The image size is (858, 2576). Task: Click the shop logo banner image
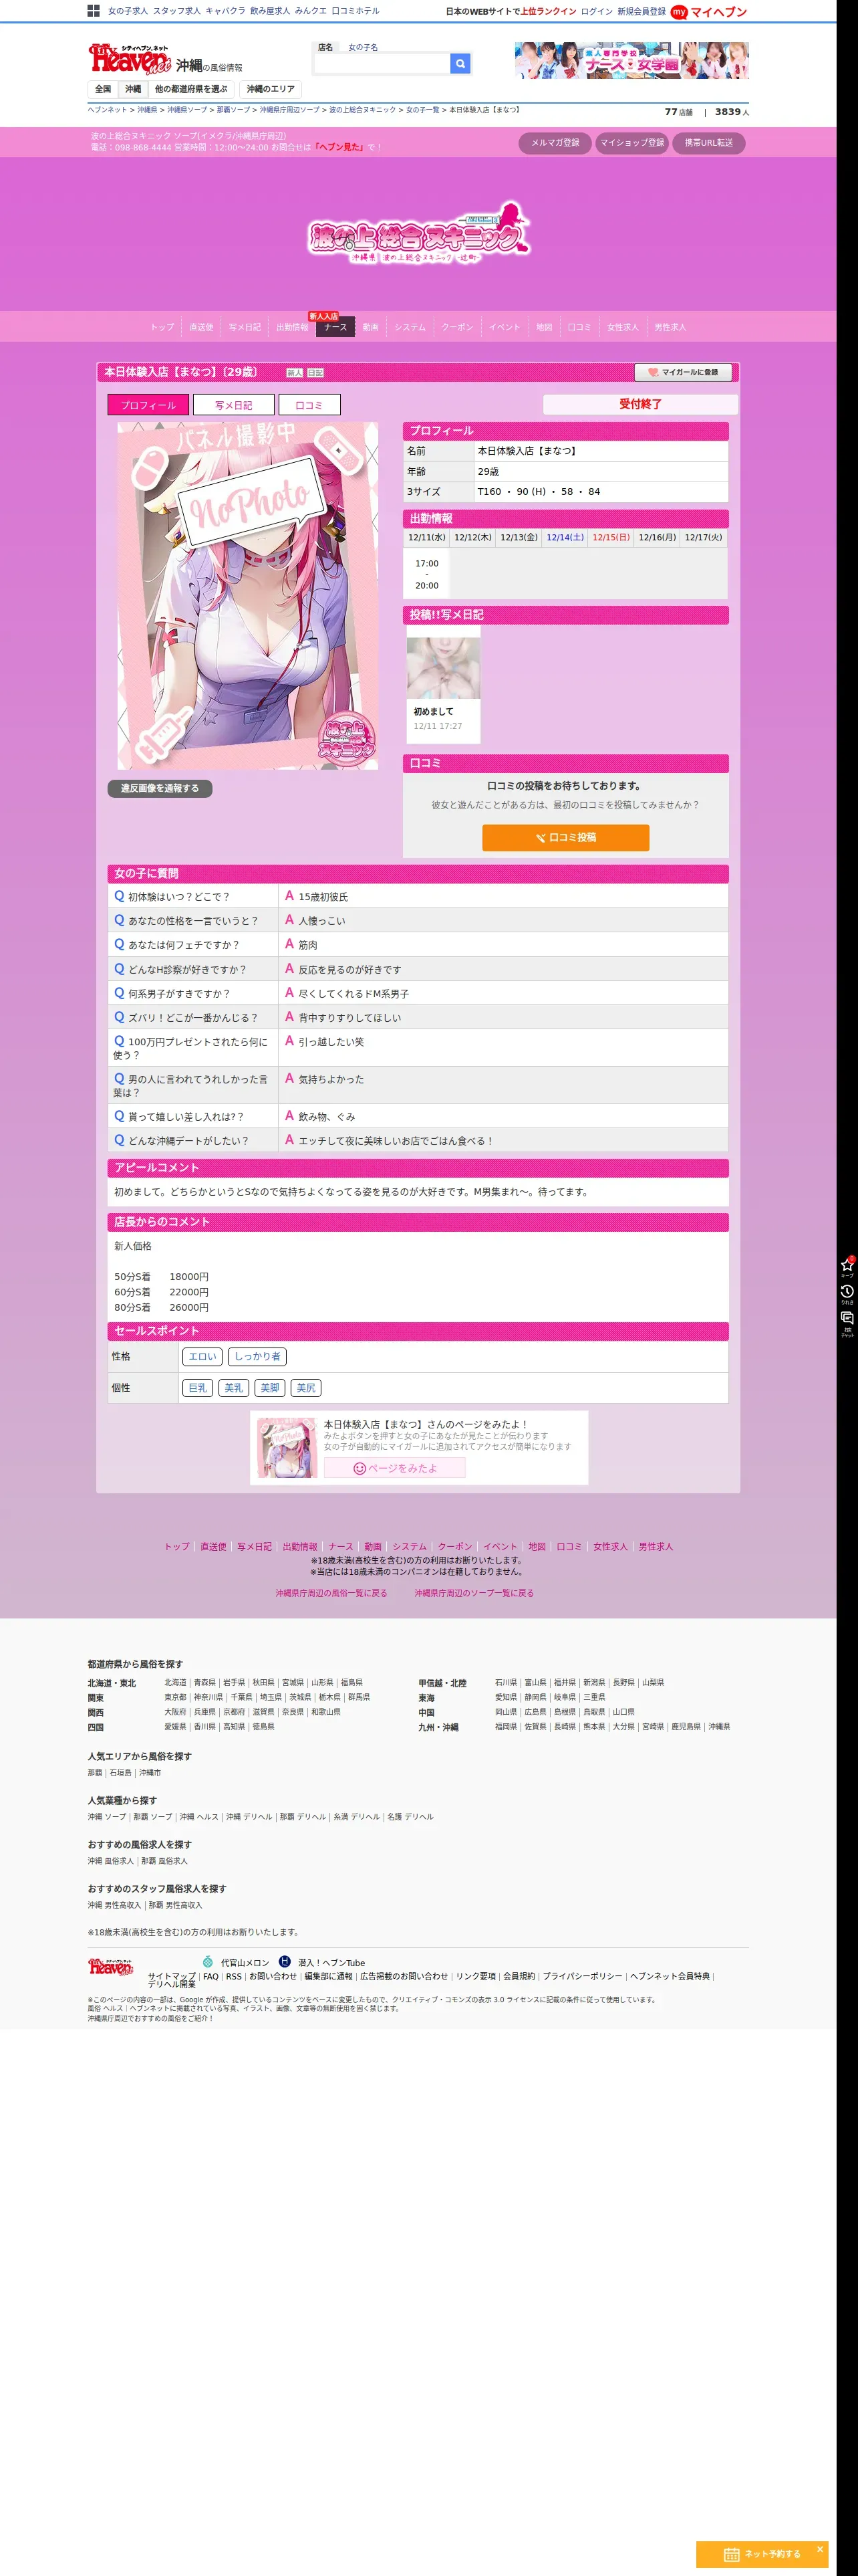[x=418, y=233]
